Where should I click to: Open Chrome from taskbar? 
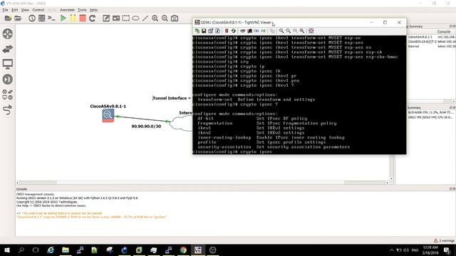(183, 250)
